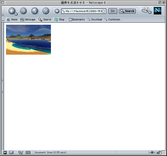Image resolution: width=167 pixels, height=156 pixels.
Task: Click the Search button beside Go
Action: [x=127, y=11]
